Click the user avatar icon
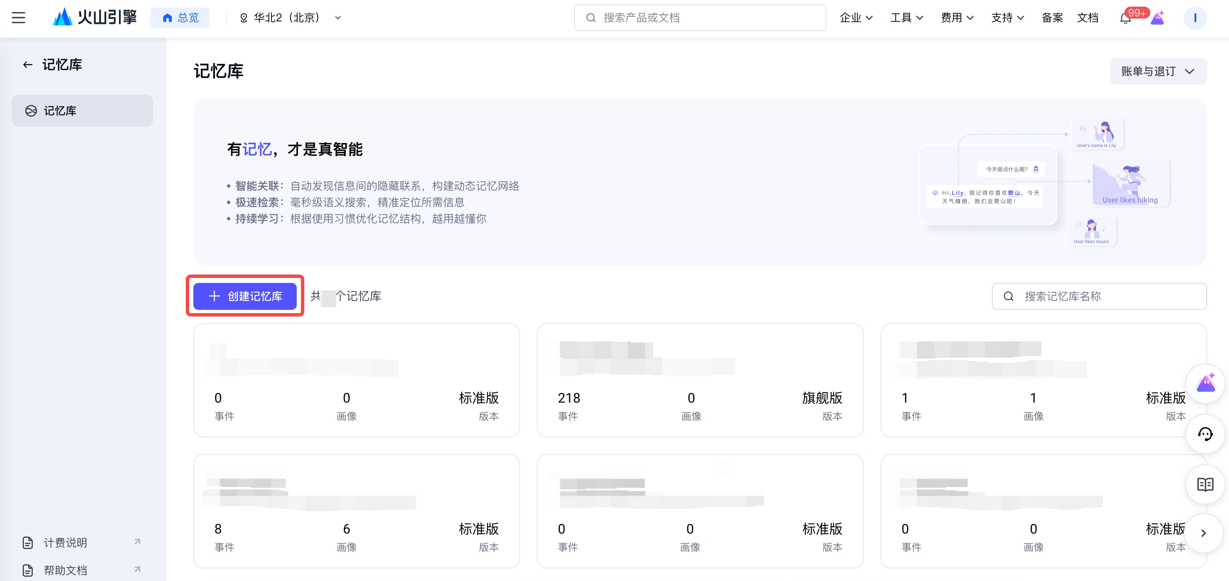1229x581 pixels. 1195,18
